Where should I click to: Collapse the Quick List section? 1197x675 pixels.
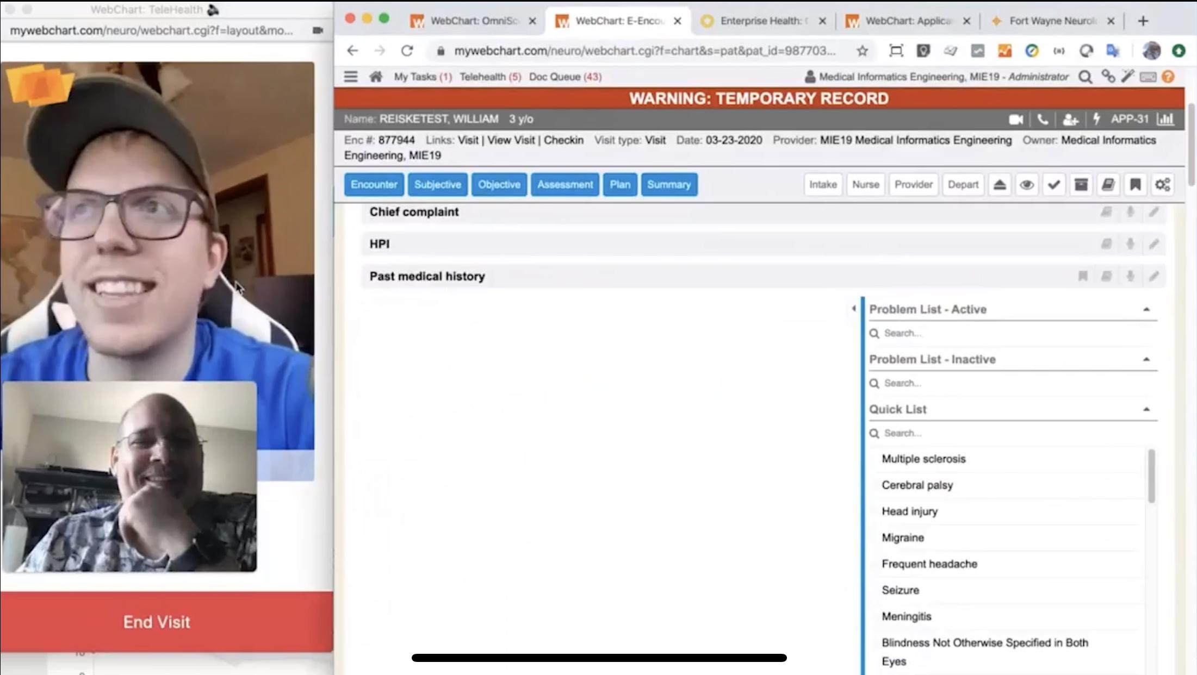pos(1146,410)
